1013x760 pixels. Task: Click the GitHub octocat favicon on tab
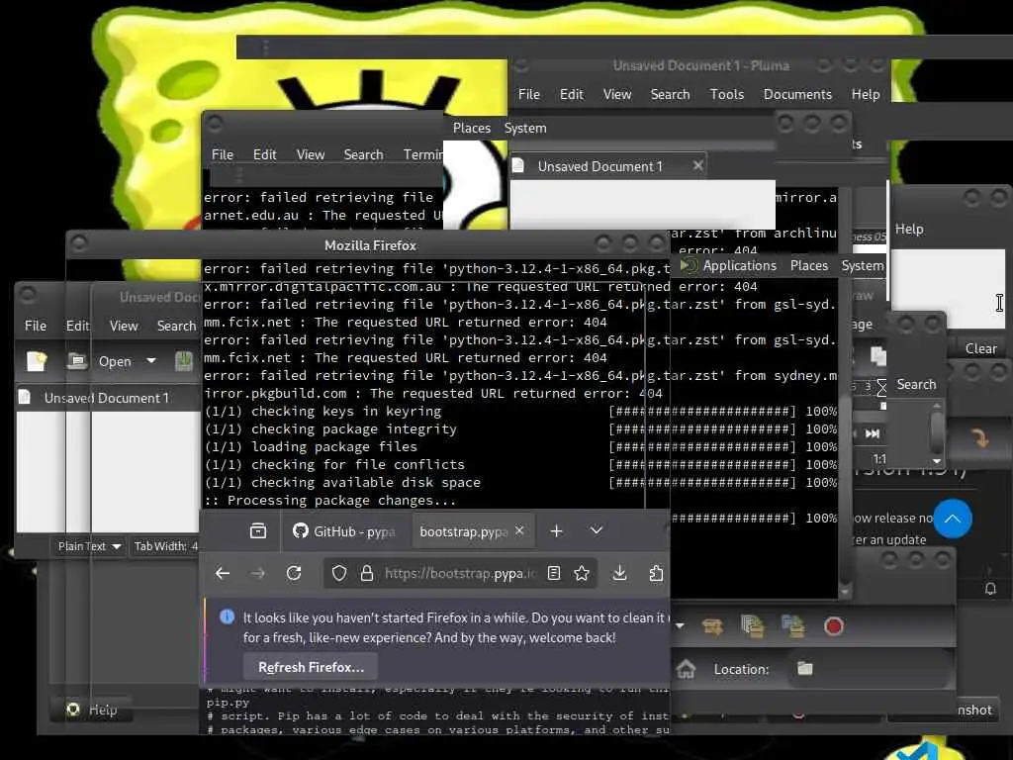coord(301,530)
